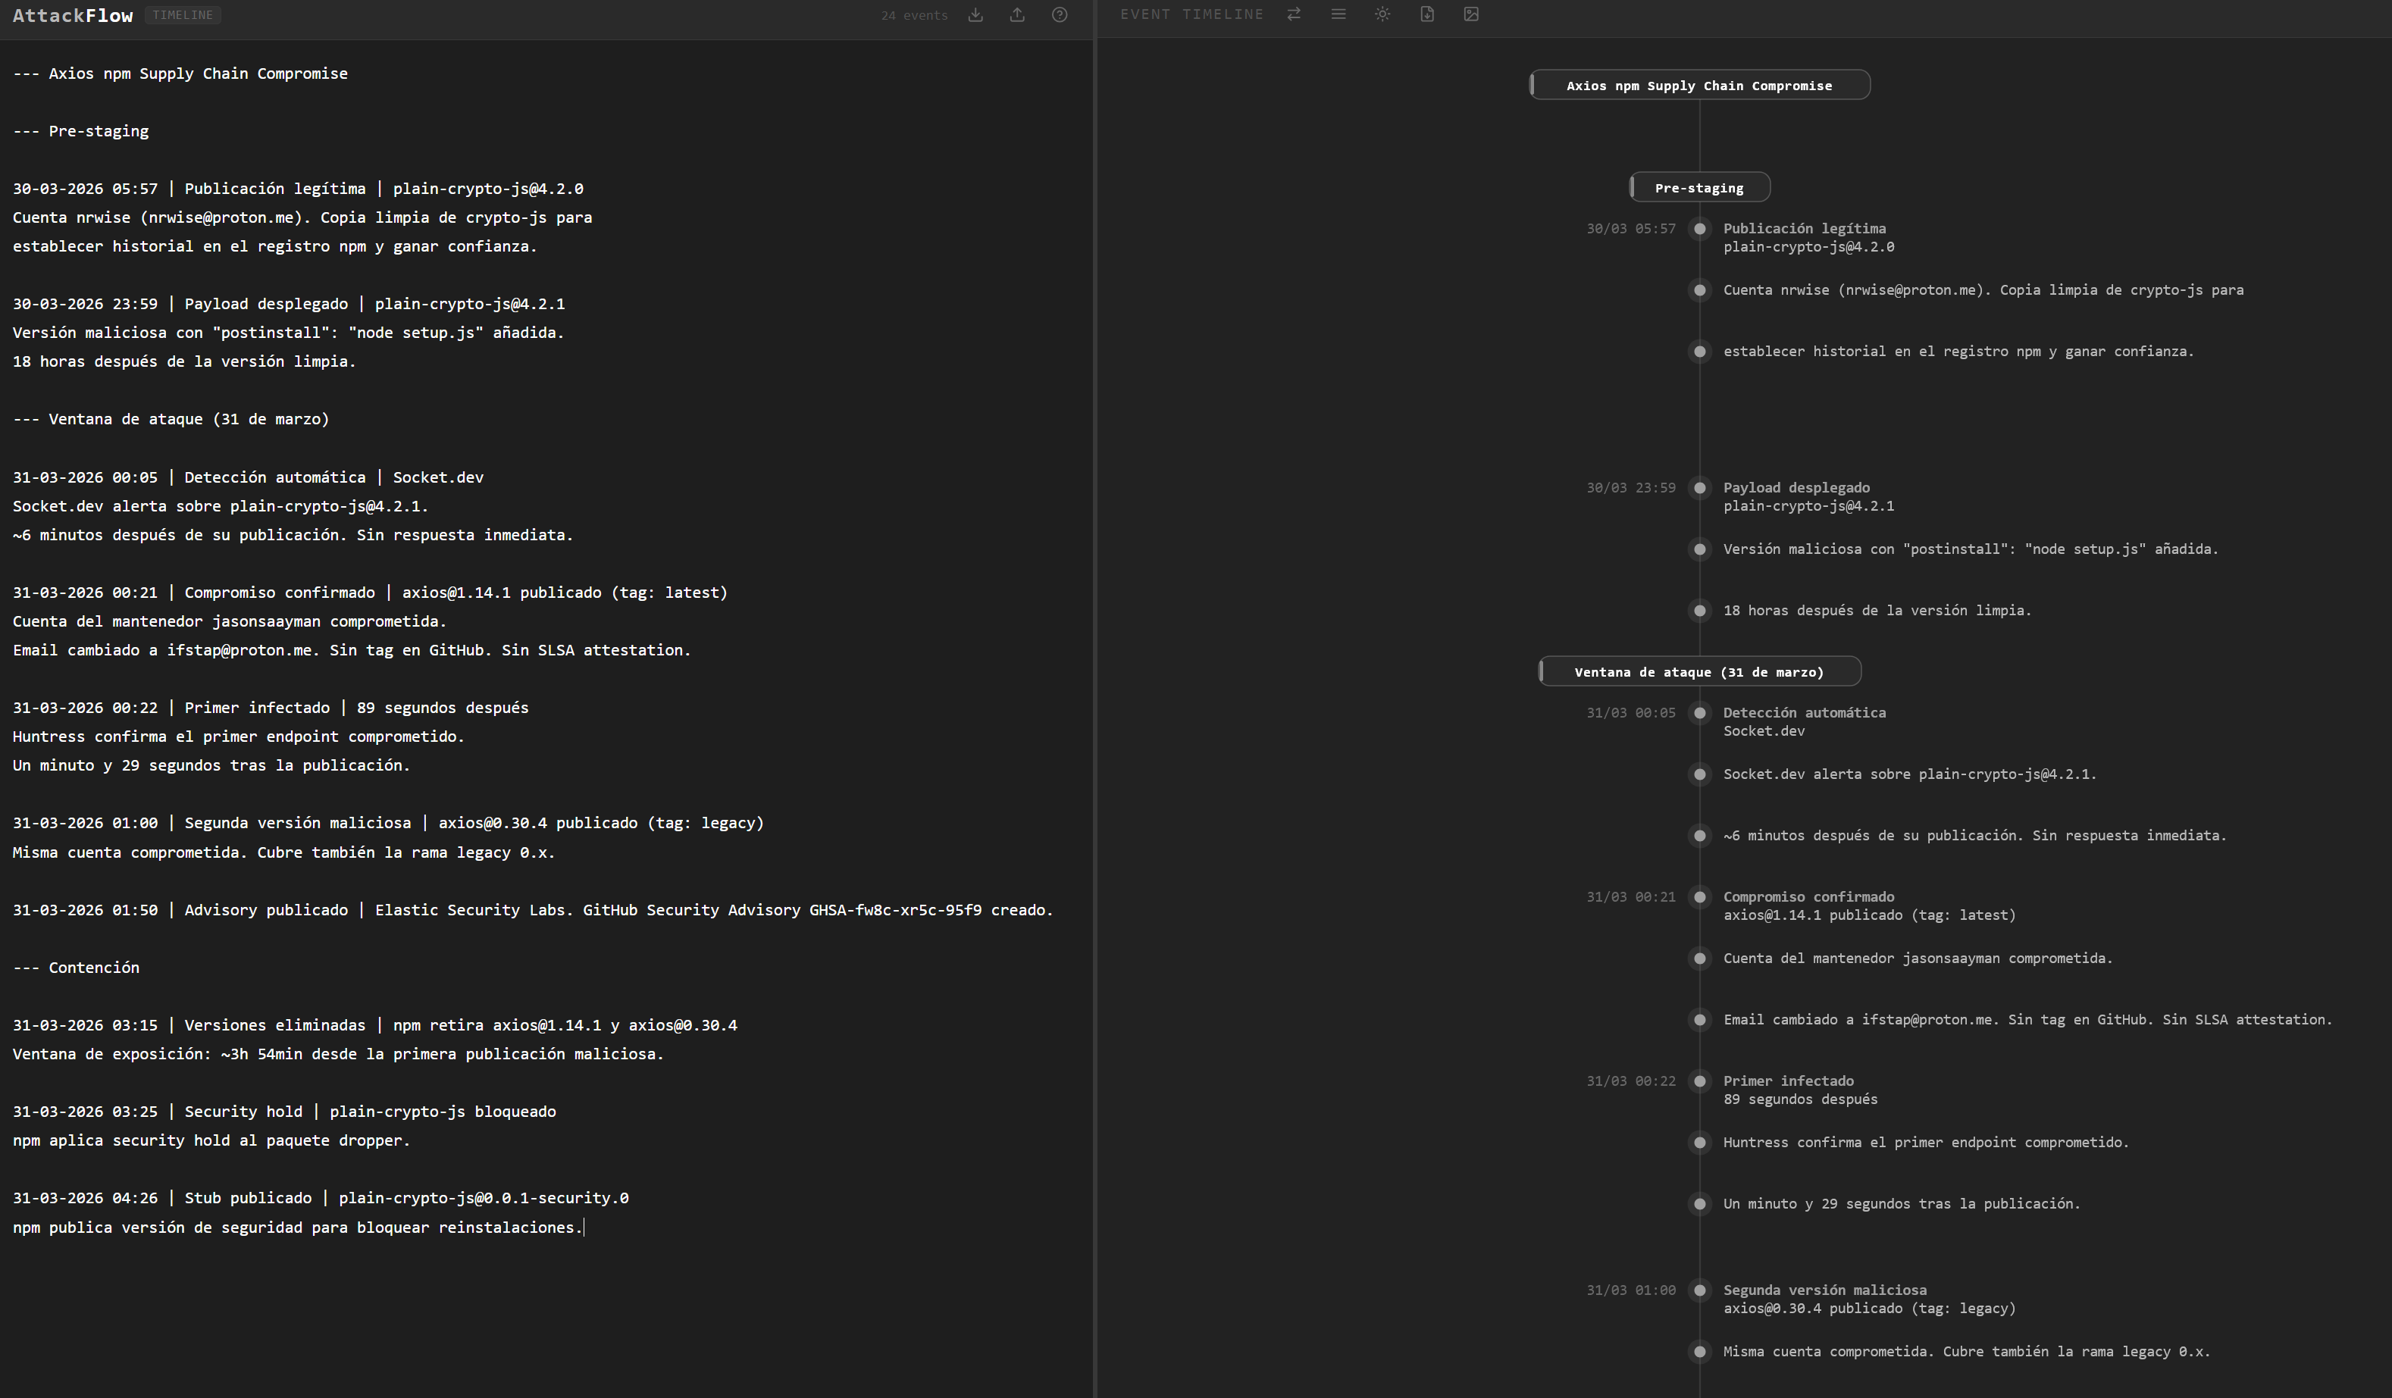
Task: Click the Primer infectado event in timeline
Action: pyautogui.click(x=1787, y=1081)
